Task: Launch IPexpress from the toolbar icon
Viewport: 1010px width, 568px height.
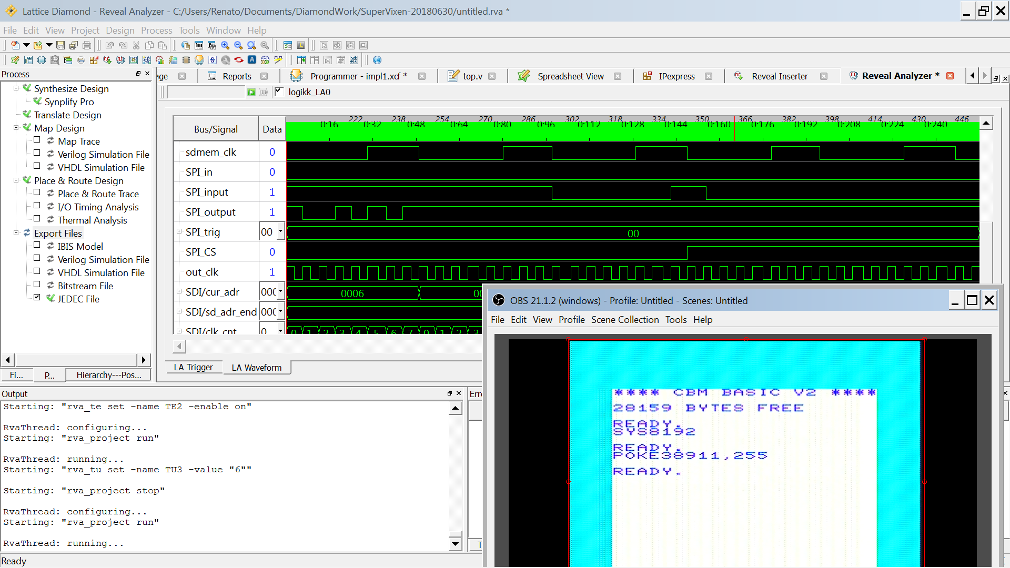Action: click(94, 60)
